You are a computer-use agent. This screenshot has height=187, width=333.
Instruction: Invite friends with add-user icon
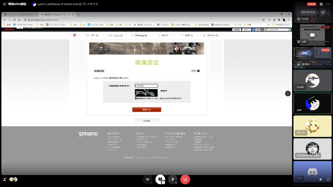coord(5,179)
